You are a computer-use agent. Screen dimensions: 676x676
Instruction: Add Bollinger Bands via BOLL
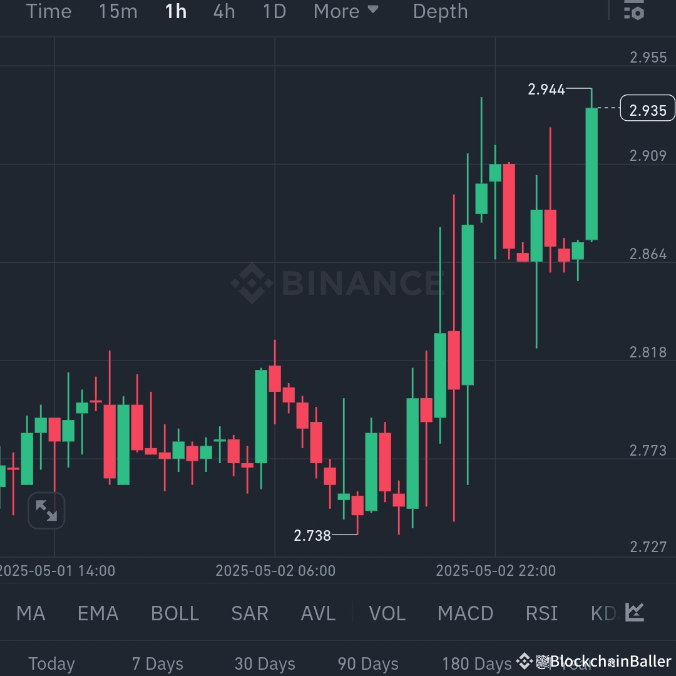(x=175, y=613)
